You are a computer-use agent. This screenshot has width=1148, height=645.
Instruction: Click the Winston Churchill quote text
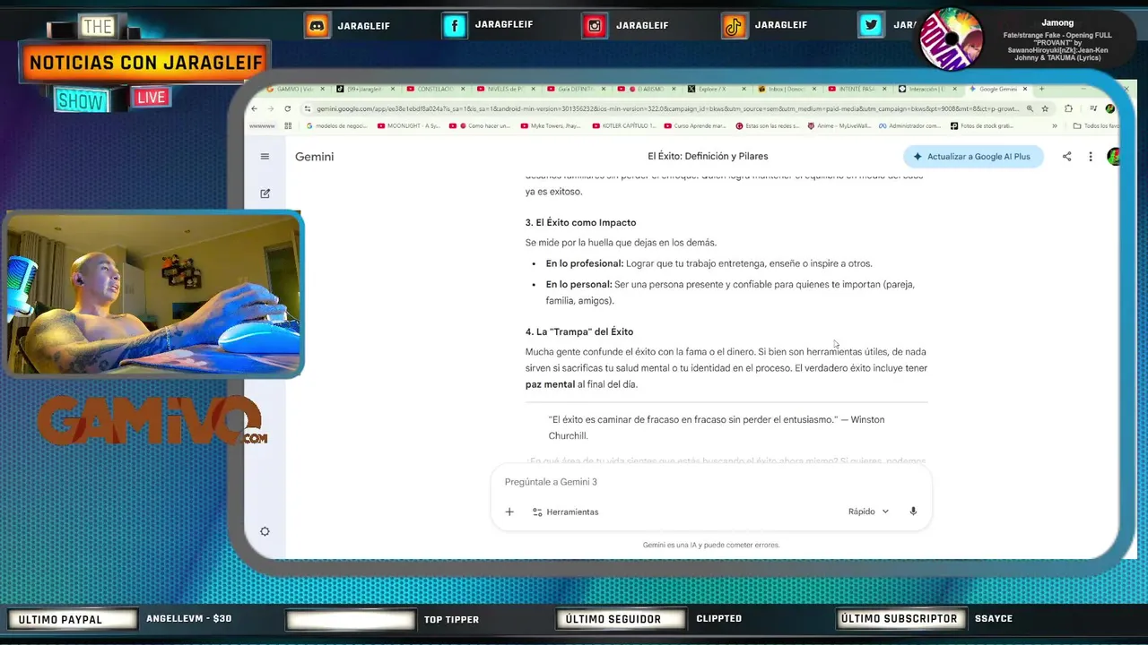717,427
